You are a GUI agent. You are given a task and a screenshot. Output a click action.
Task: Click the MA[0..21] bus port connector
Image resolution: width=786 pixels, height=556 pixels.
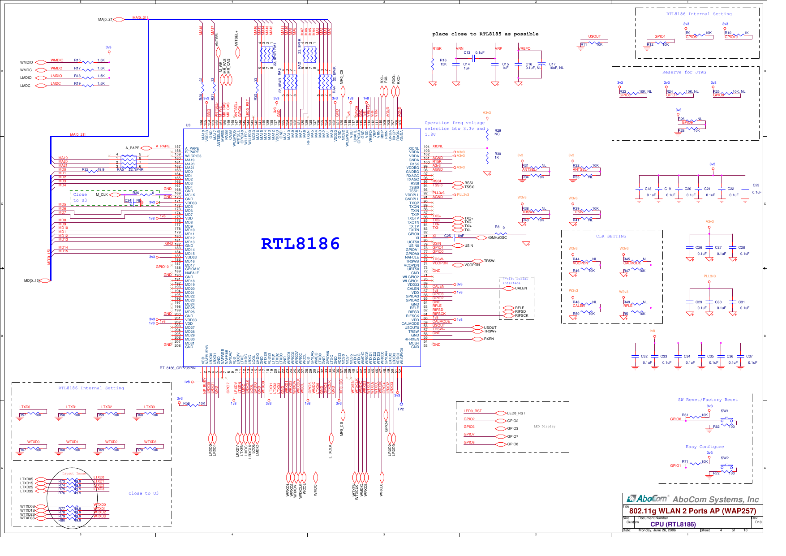(120, 19)
